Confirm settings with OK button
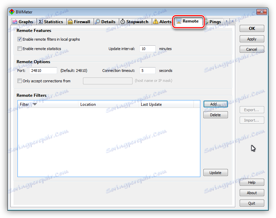This screenshot has width=276, height=218. click(x=252, y=28)
